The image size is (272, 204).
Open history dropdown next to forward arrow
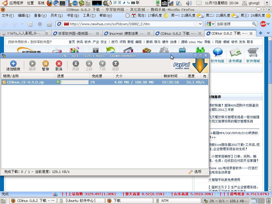coord(22,24)
